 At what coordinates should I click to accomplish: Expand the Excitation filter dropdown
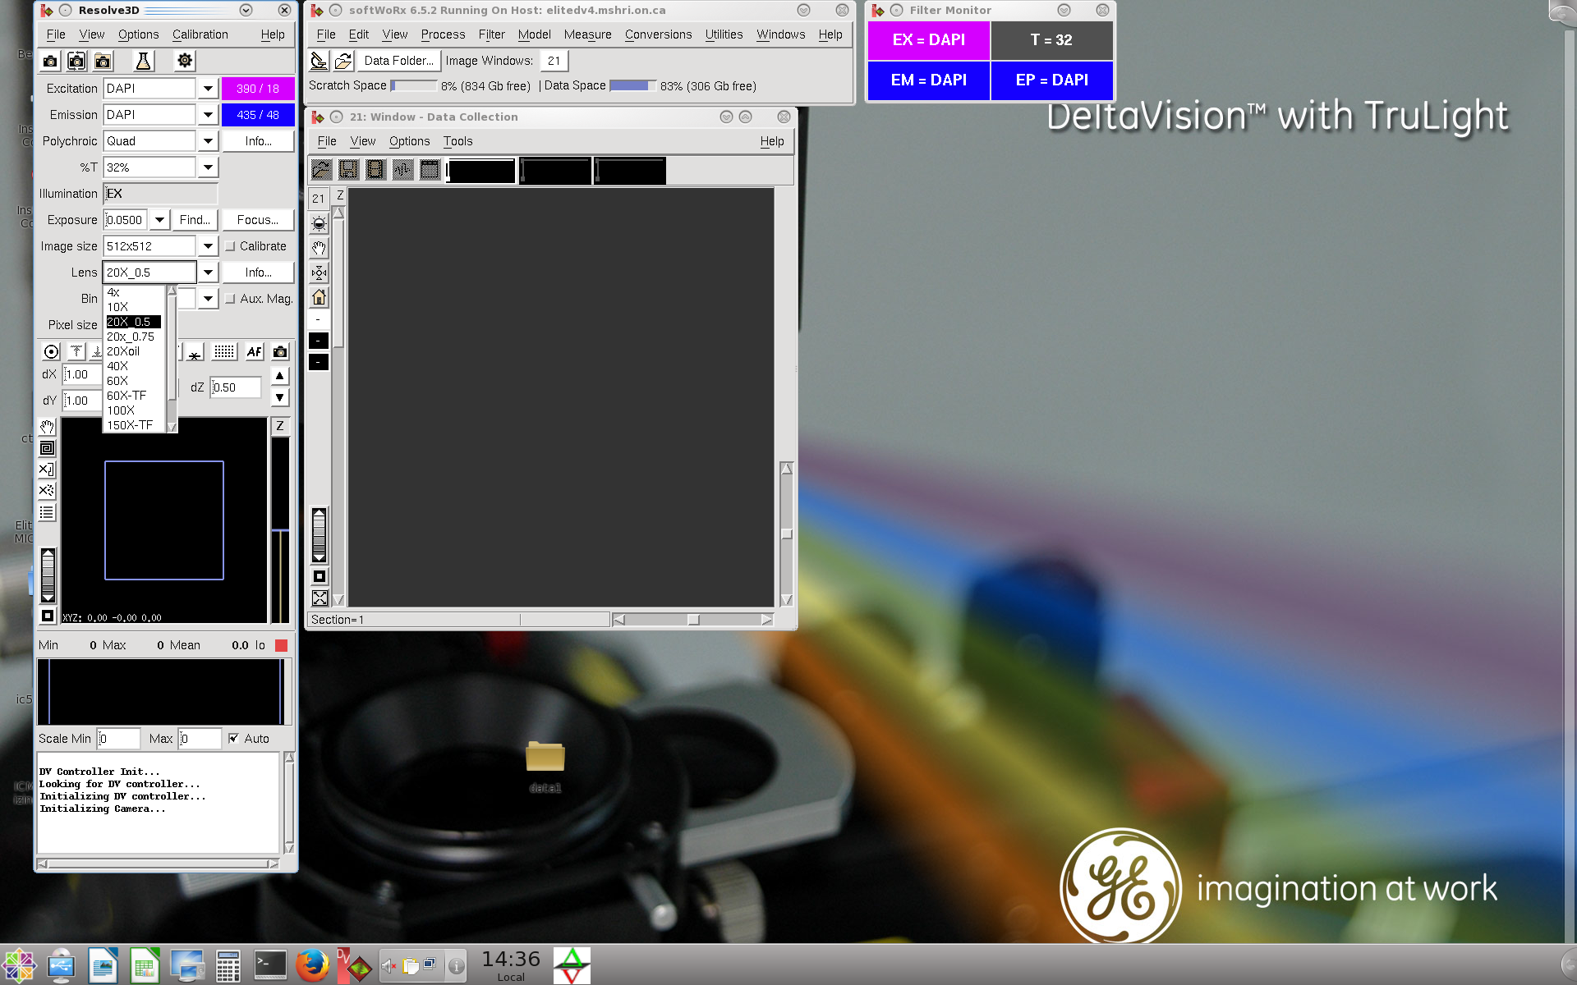[x=208, y=89]
